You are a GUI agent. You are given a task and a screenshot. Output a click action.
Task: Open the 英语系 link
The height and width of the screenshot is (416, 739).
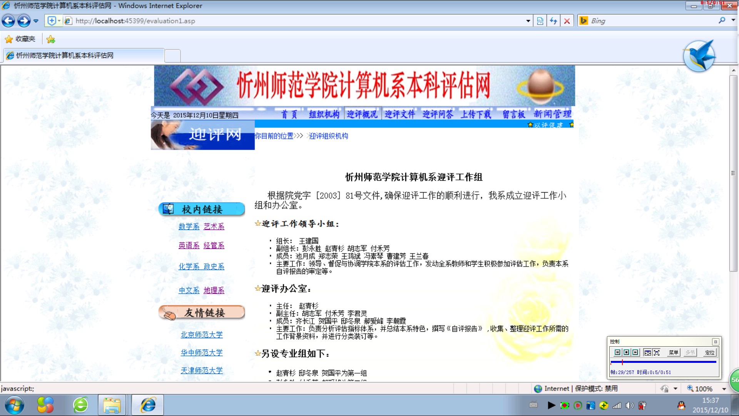pyautogui.click(x=189, y=245)
